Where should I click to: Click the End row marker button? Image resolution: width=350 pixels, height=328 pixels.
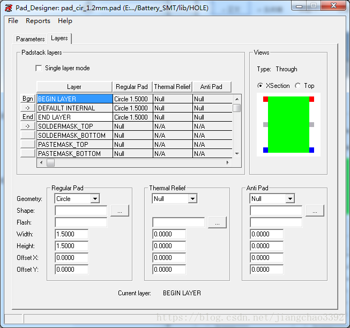point(28,117)
